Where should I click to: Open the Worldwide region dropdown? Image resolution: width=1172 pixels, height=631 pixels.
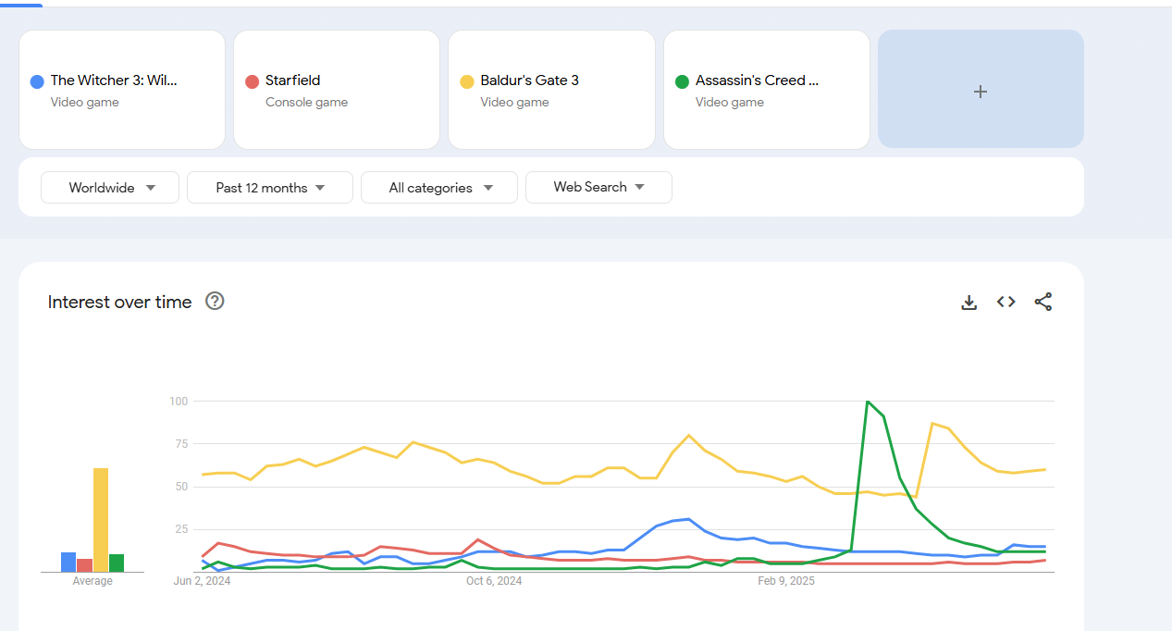pyautogui.click(x=110, y=187)
